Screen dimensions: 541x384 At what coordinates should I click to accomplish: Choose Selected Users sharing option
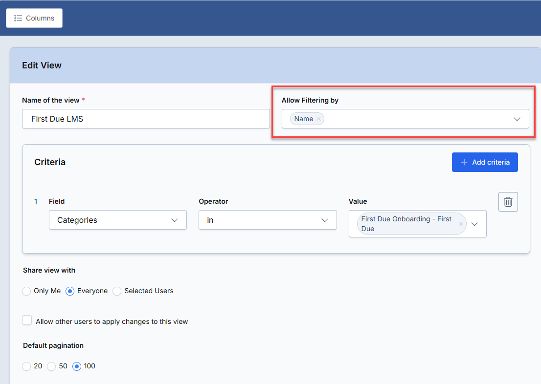click(117, 291)
